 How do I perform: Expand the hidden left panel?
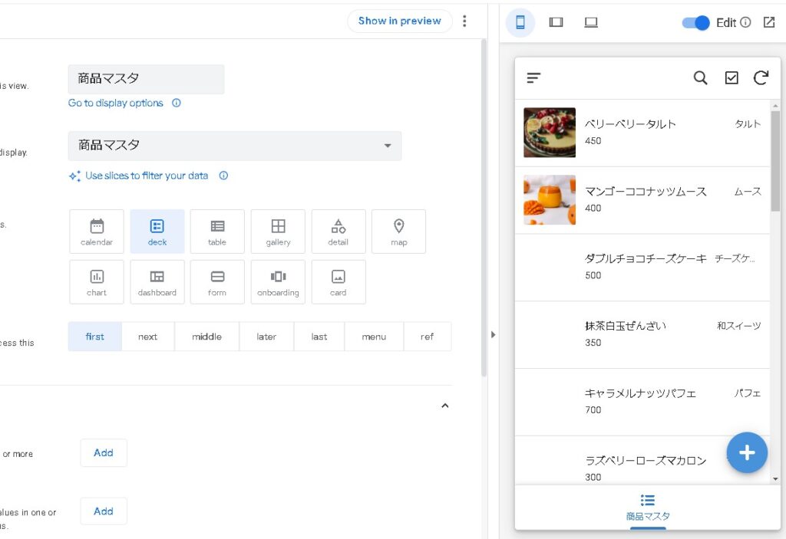[494, 334]
